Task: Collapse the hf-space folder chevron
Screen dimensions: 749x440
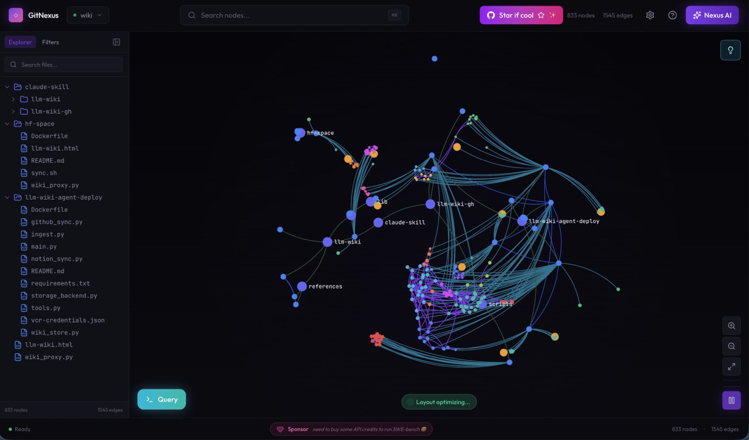Action: (x=7, y=124)
